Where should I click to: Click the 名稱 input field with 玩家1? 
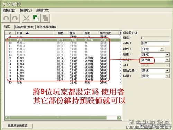(x=155, y=43)
